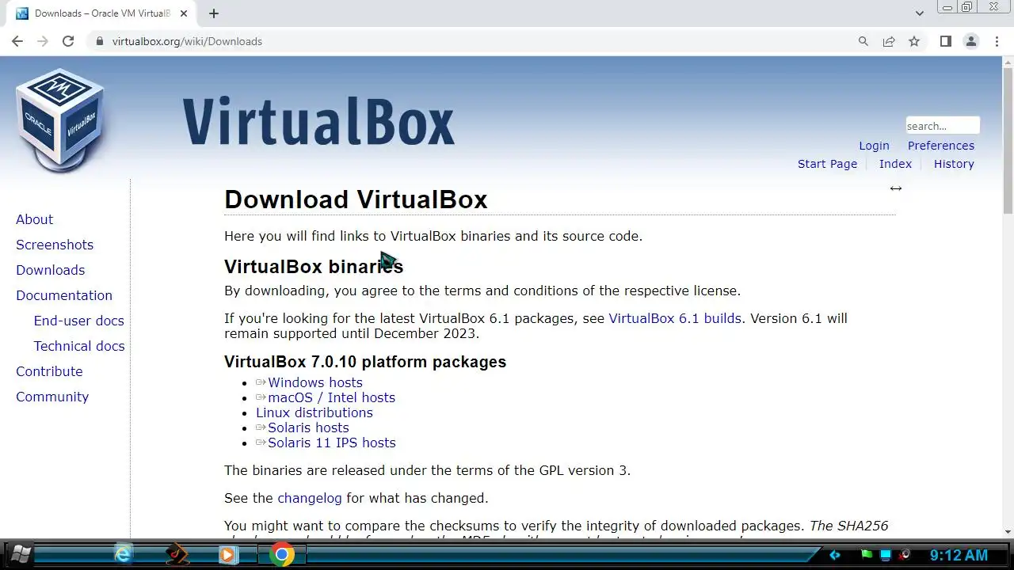1014x570 pixels.
Task: Open a new browser tab
Action: pyautogui.click(x=214, y=13)
